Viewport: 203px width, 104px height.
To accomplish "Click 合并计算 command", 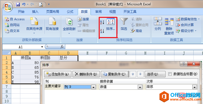I will (x=185, y=25).
